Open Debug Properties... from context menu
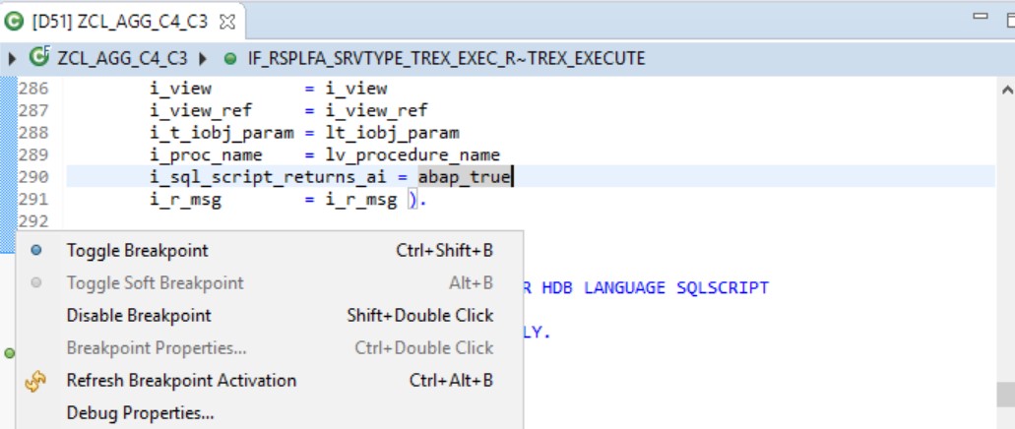The height and width of the screenshot is (429, 1015). pos(140,413)
